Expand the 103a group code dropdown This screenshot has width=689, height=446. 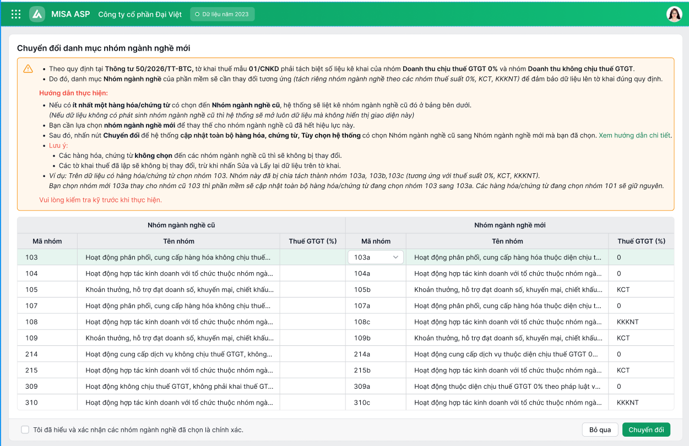[x=376, y=257]
